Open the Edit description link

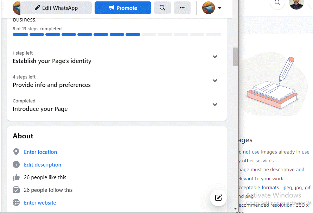point(43,164)
